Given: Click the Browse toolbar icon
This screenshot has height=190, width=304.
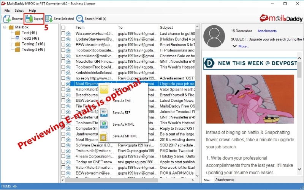Looking at the screenshot, I should (x=8, y=18).
